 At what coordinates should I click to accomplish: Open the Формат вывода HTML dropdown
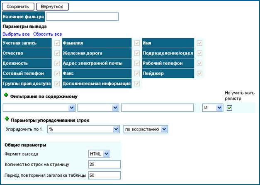click(x=99, y=154)
